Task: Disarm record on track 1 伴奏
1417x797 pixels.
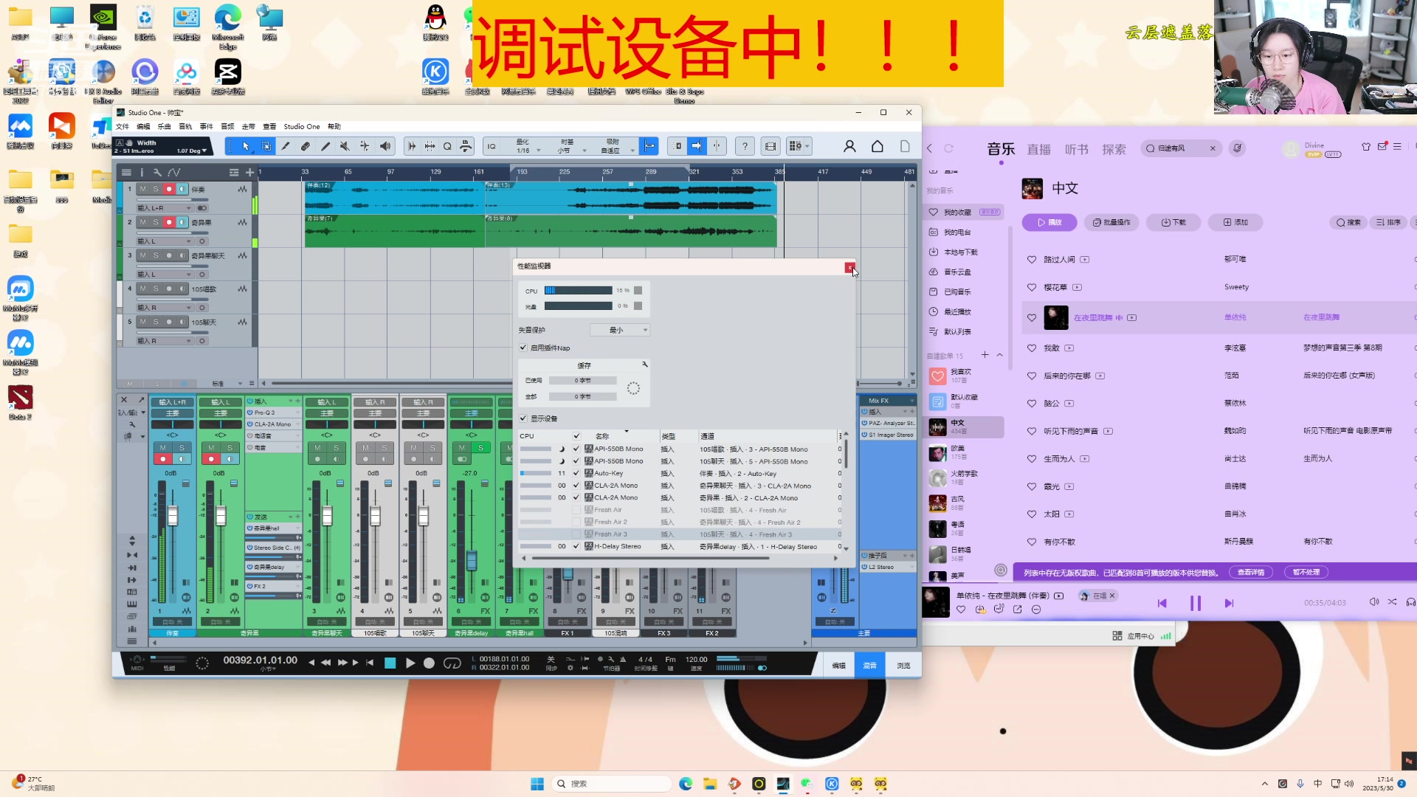Action: click(169, 190)
